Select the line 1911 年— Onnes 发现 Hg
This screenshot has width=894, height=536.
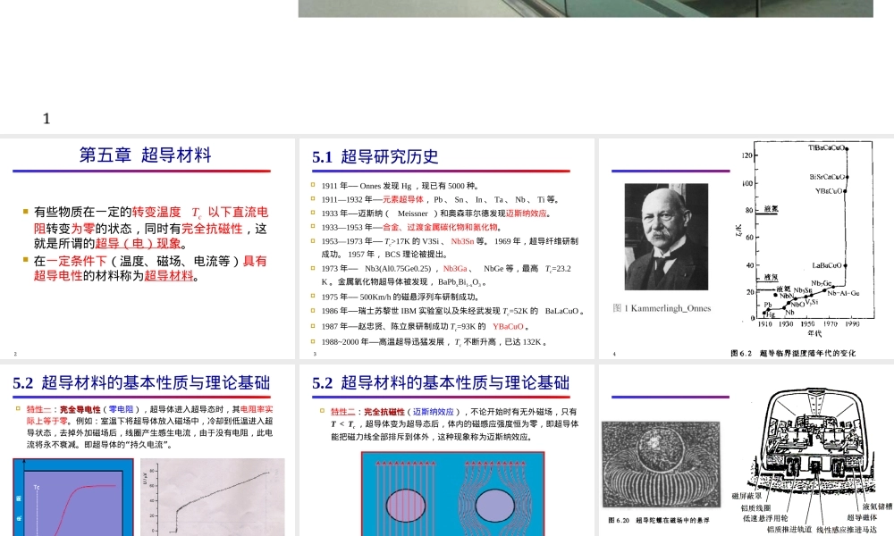pyautogui.click(x=400, y=186)
